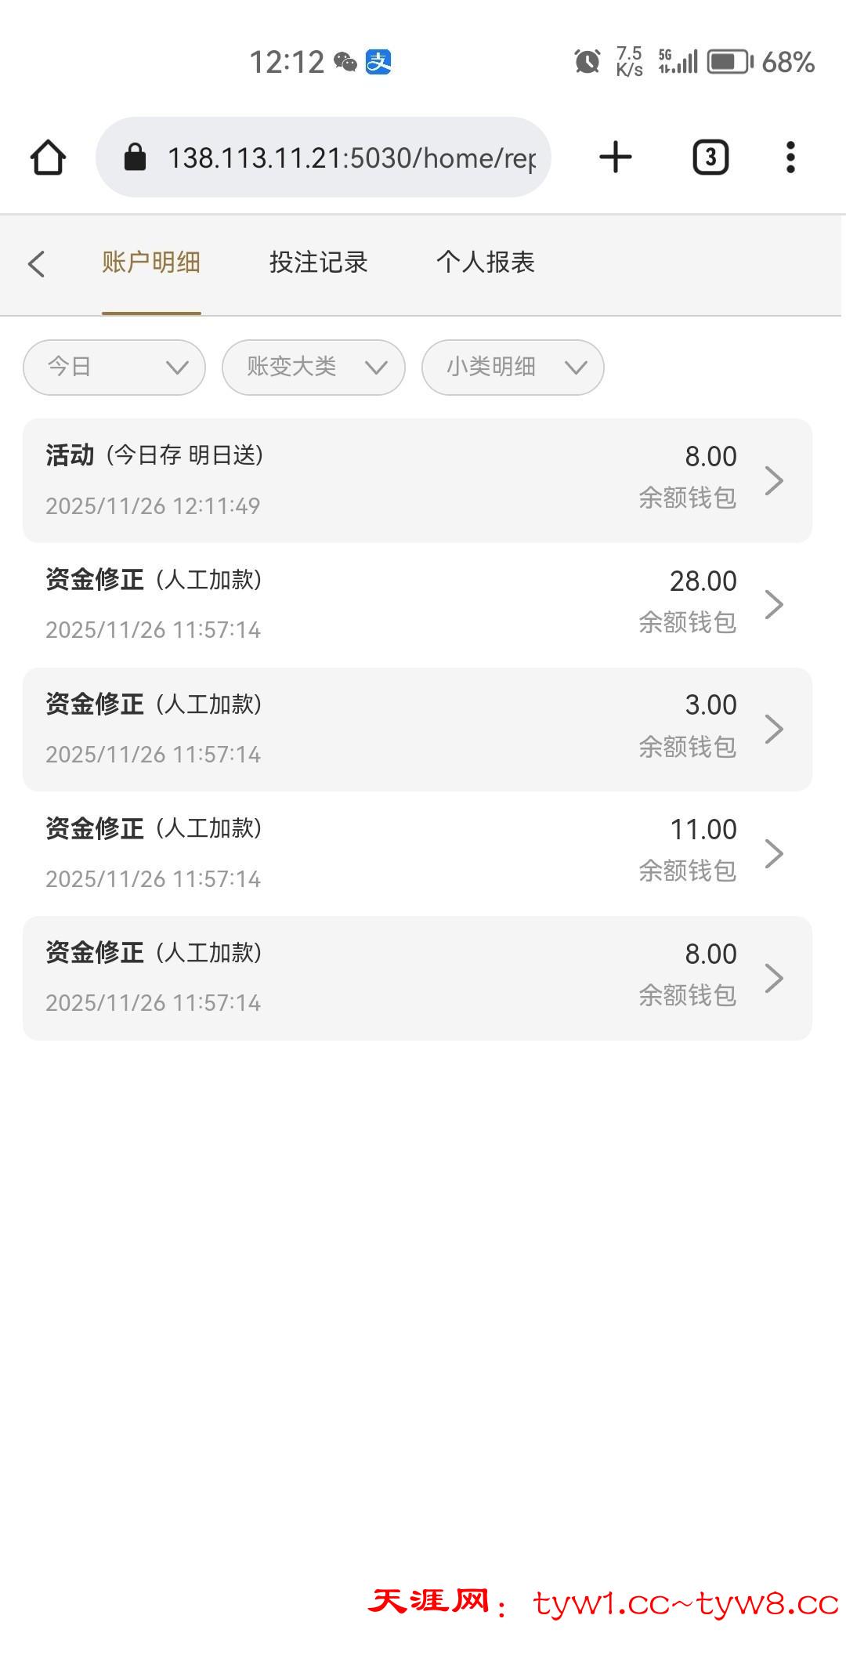Open details chevron for 11.00 entry

774,853
